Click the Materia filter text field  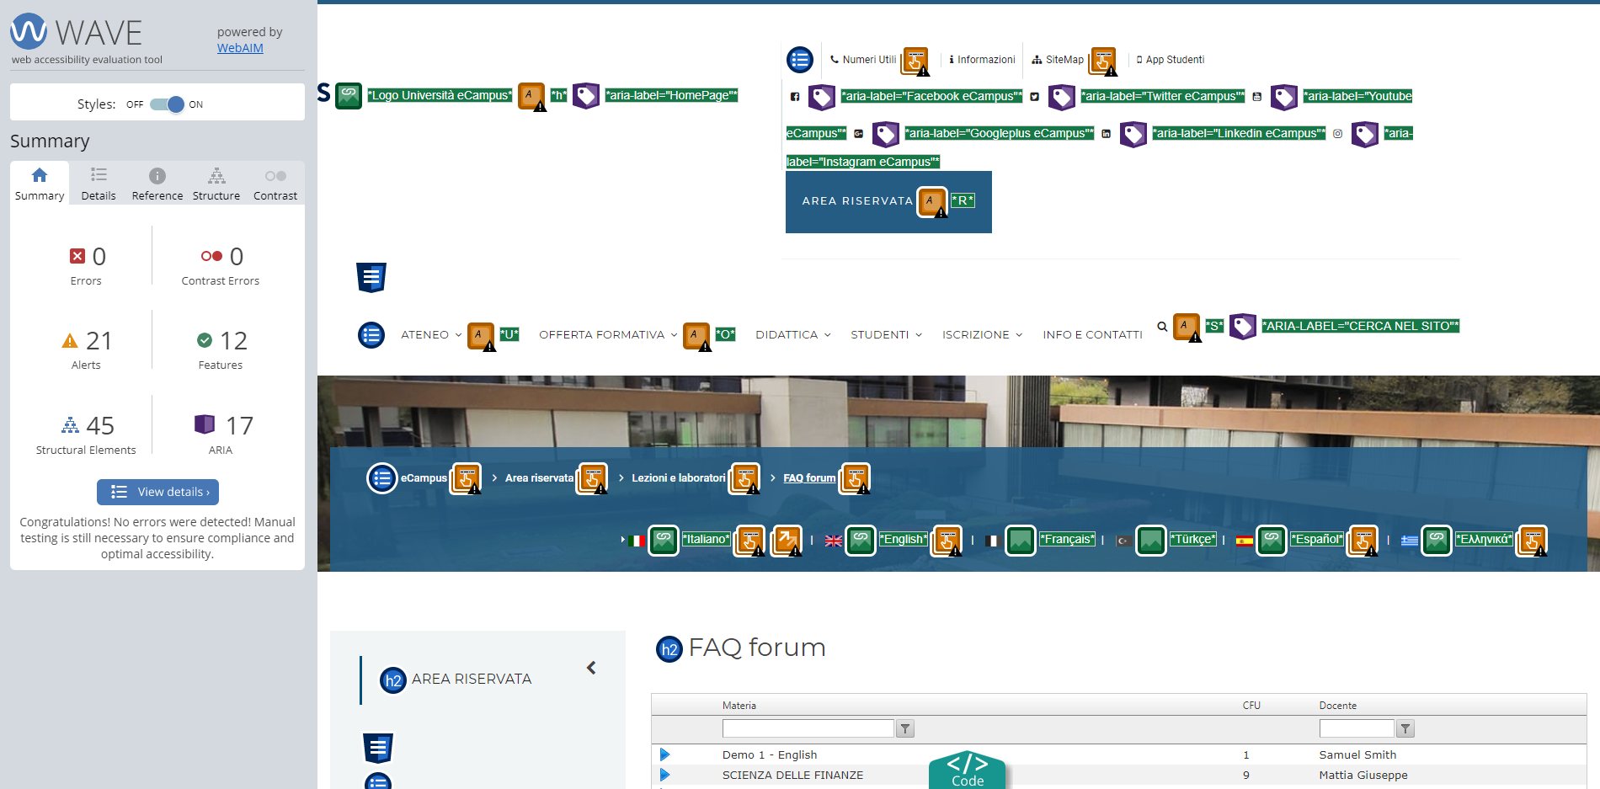[x=808, y=729]
